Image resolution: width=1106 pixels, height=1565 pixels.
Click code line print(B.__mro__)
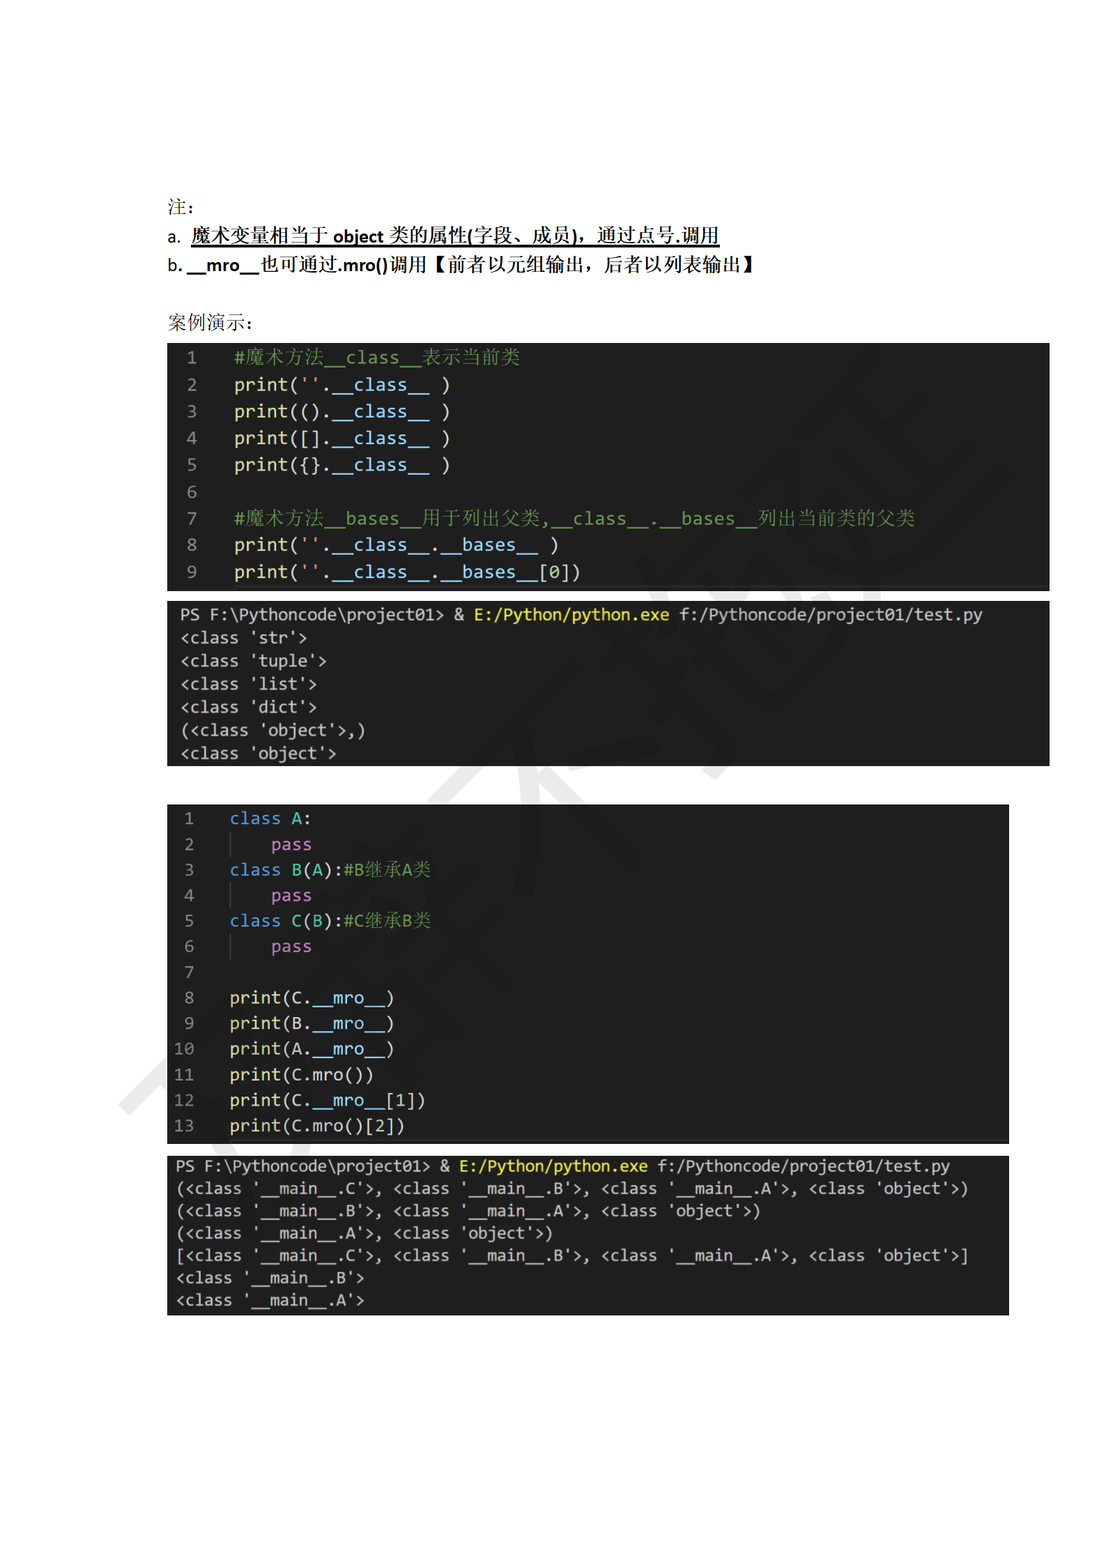[312, 1023]
